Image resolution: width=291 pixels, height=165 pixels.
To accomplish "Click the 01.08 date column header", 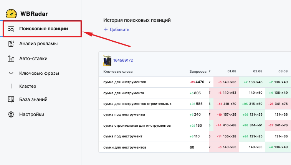I will pos(232,71).
